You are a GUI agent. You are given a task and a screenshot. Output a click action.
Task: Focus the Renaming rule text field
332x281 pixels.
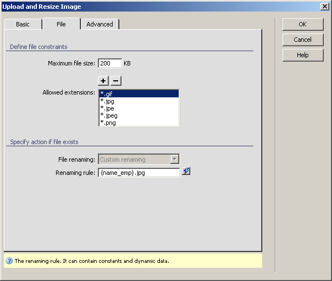[x=139, y=172]
